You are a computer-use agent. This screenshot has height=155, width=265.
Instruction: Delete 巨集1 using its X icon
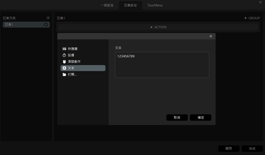[x=46, y=25]
